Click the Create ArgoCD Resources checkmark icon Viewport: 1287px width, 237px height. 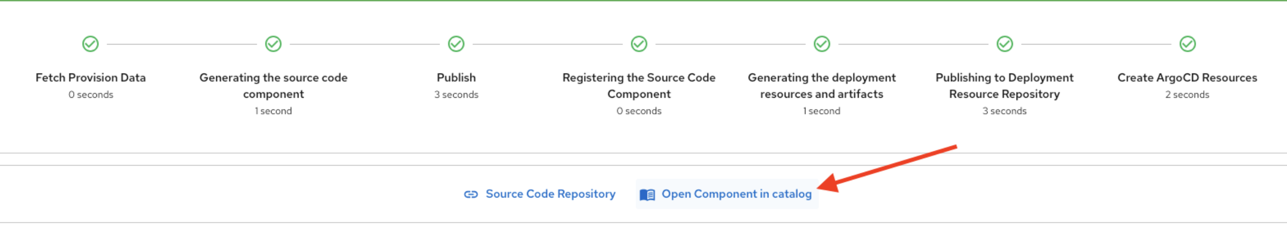[x=1187, y=44]
